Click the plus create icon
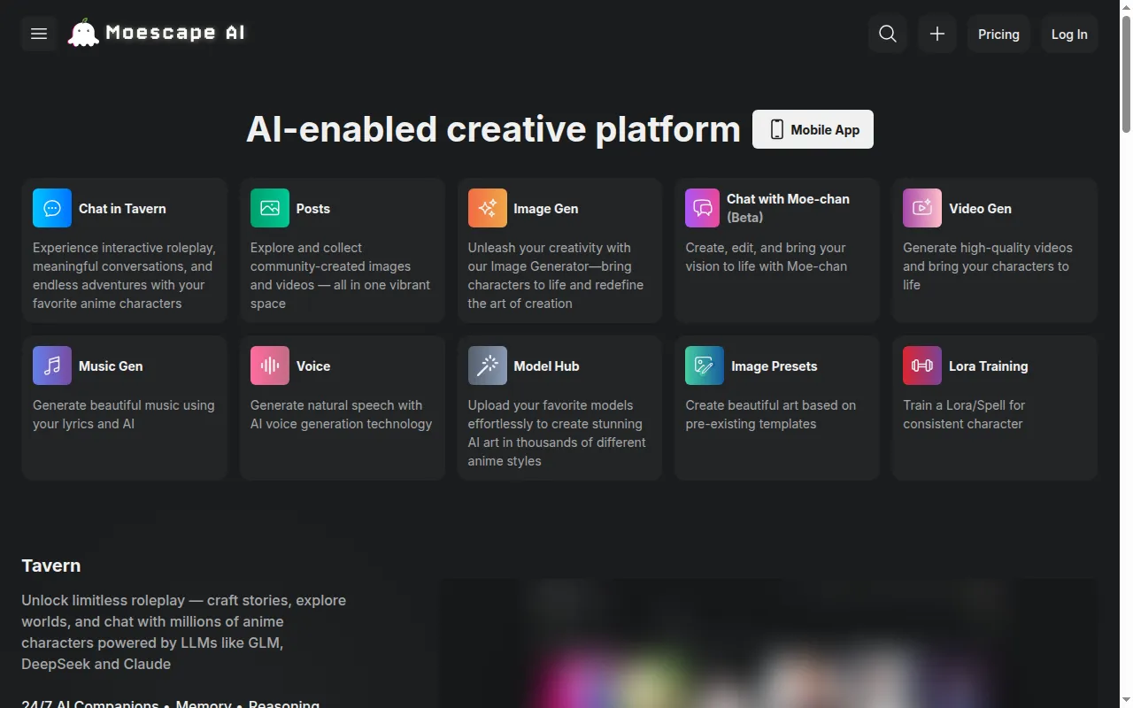The width and height of the screenshot is (1133, 708). (937, 34)
